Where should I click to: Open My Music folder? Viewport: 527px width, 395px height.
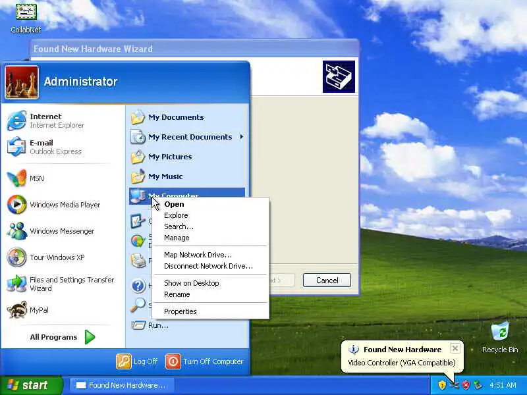pos(187,176)
